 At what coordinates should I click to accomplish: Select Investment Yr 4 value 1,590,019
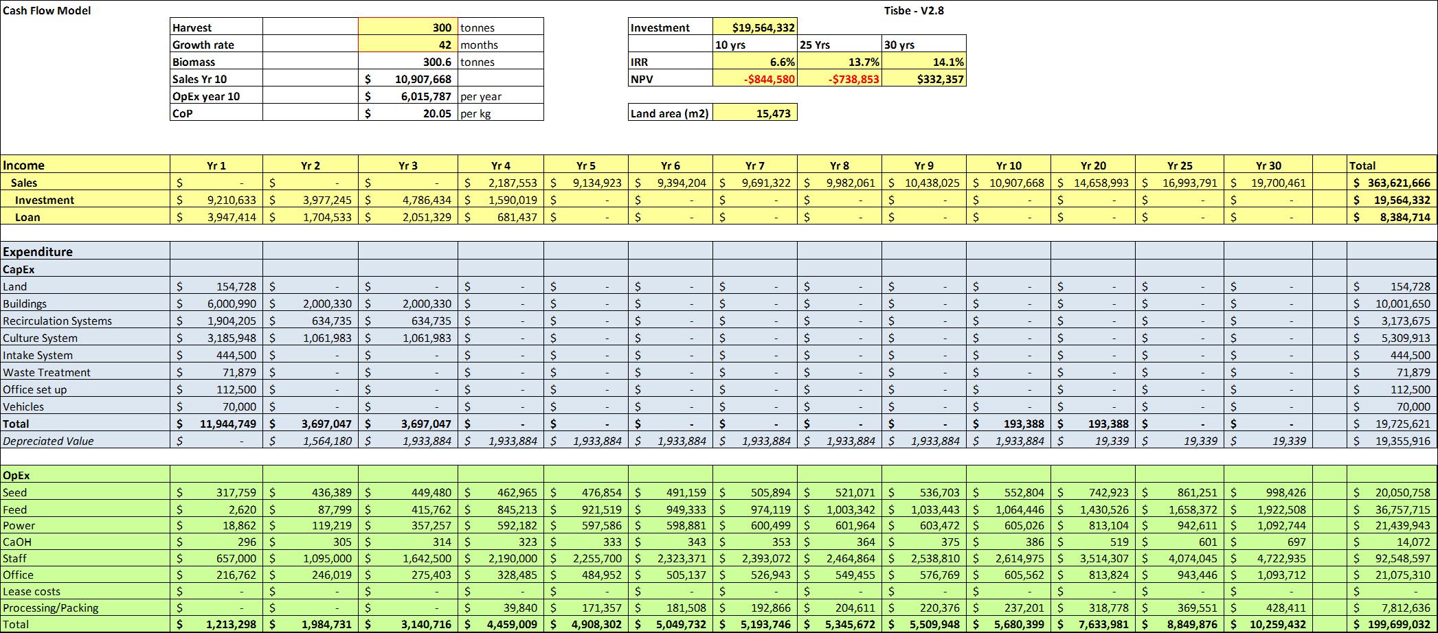pos(501,200)
